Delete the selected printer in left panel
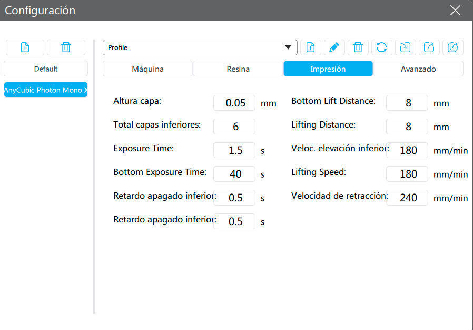The height and width of the screenshot is (330, 473). 66,47
